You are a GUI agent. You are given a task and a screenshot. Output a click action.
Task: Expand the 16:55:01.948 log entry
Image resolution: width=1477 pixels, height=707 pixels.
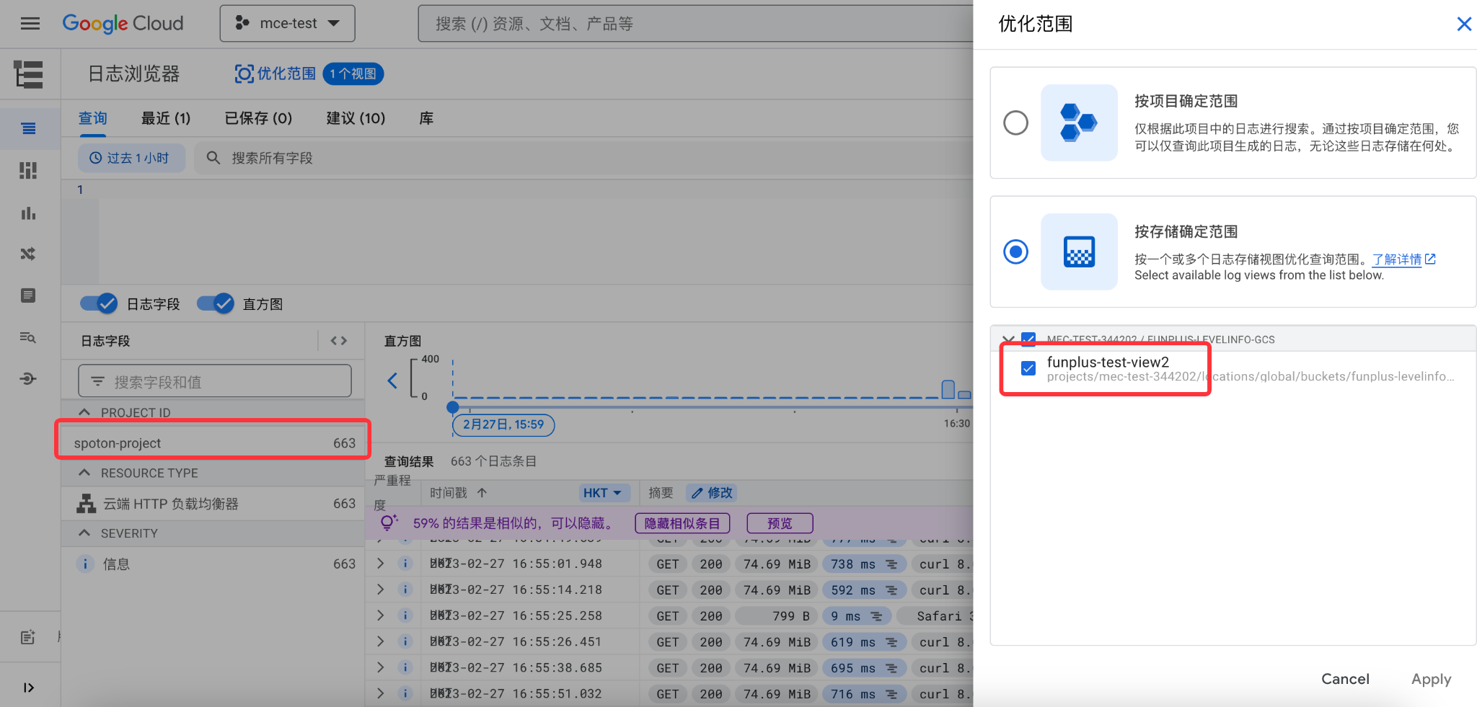point(380,564)
